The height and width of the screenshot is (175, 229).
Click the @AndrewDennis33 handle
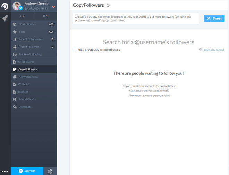(36, 9)
